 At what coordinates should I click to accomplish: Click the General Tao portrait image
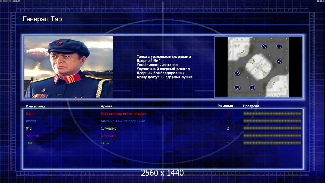pos(69,67)
